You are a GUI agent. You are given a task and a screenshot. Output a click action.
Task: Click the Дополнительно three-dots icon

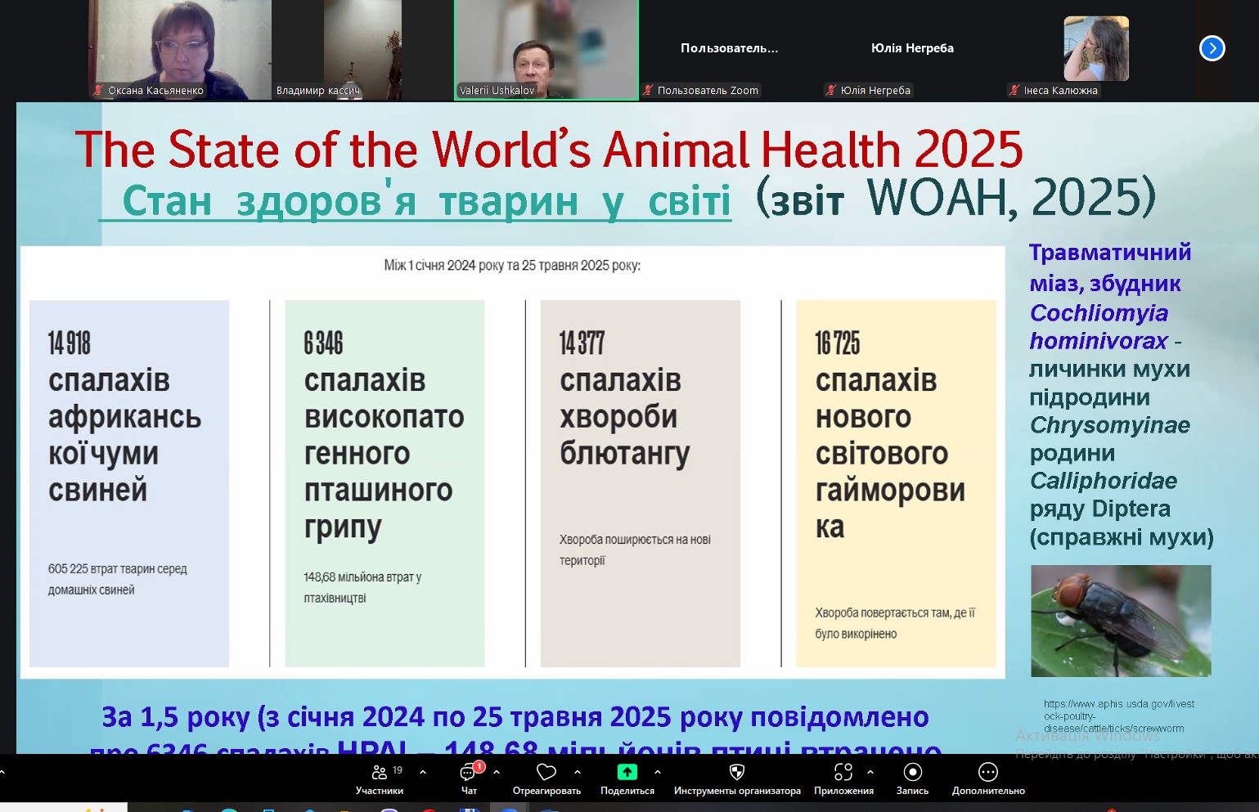click(x=987, y=773)
